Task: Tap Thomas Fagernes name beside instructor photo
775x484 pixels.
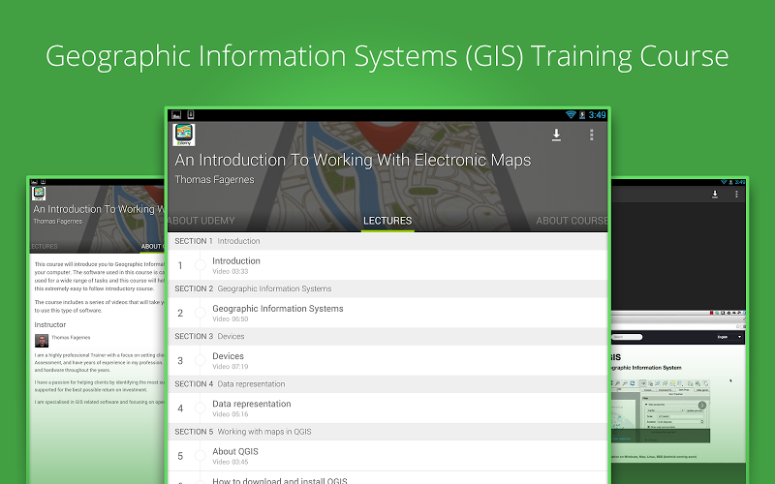Action: (71, 338)
